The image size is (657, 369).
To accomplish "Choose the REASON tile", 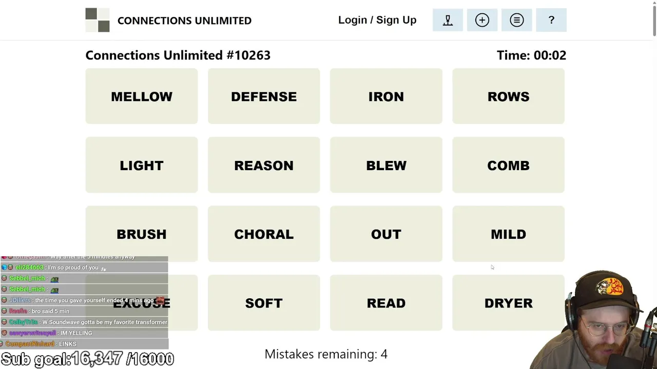I will tap(264, 166).
